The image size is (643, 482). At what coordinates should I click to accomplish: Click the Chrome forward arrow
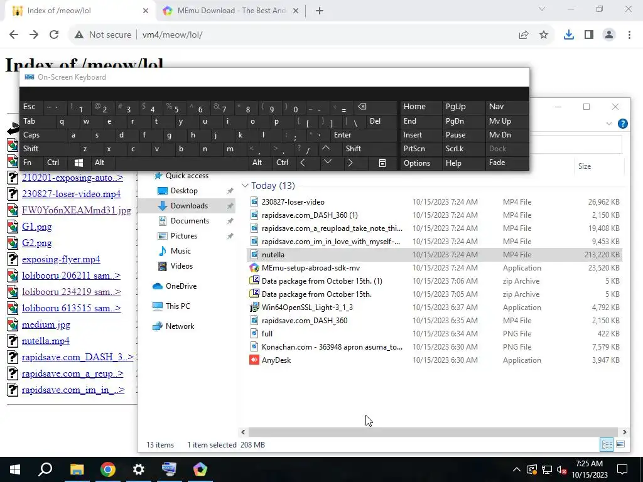pos(34,35)
